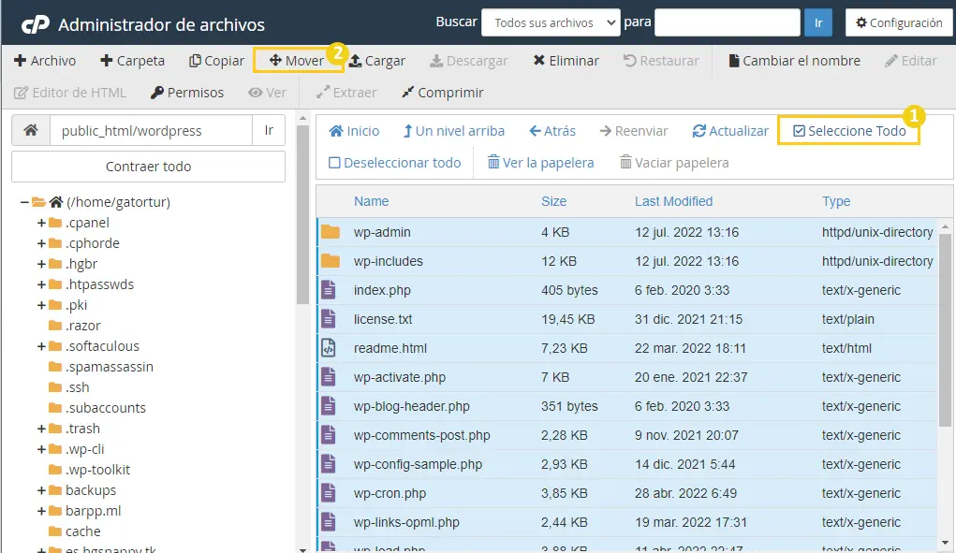
Task: Create a new file with Archivo
Action: point(45,61)
